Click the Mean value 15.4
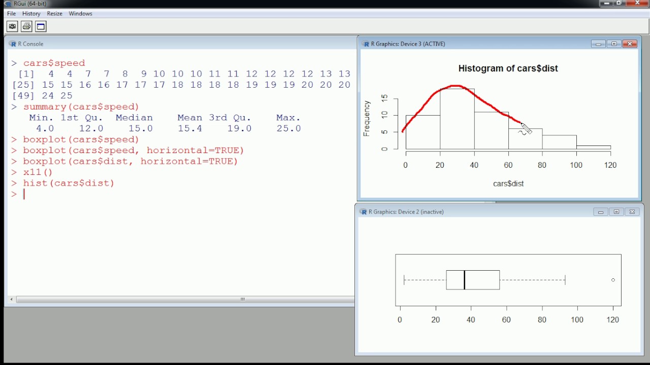650x365 pixels. [x=190, y=129]
